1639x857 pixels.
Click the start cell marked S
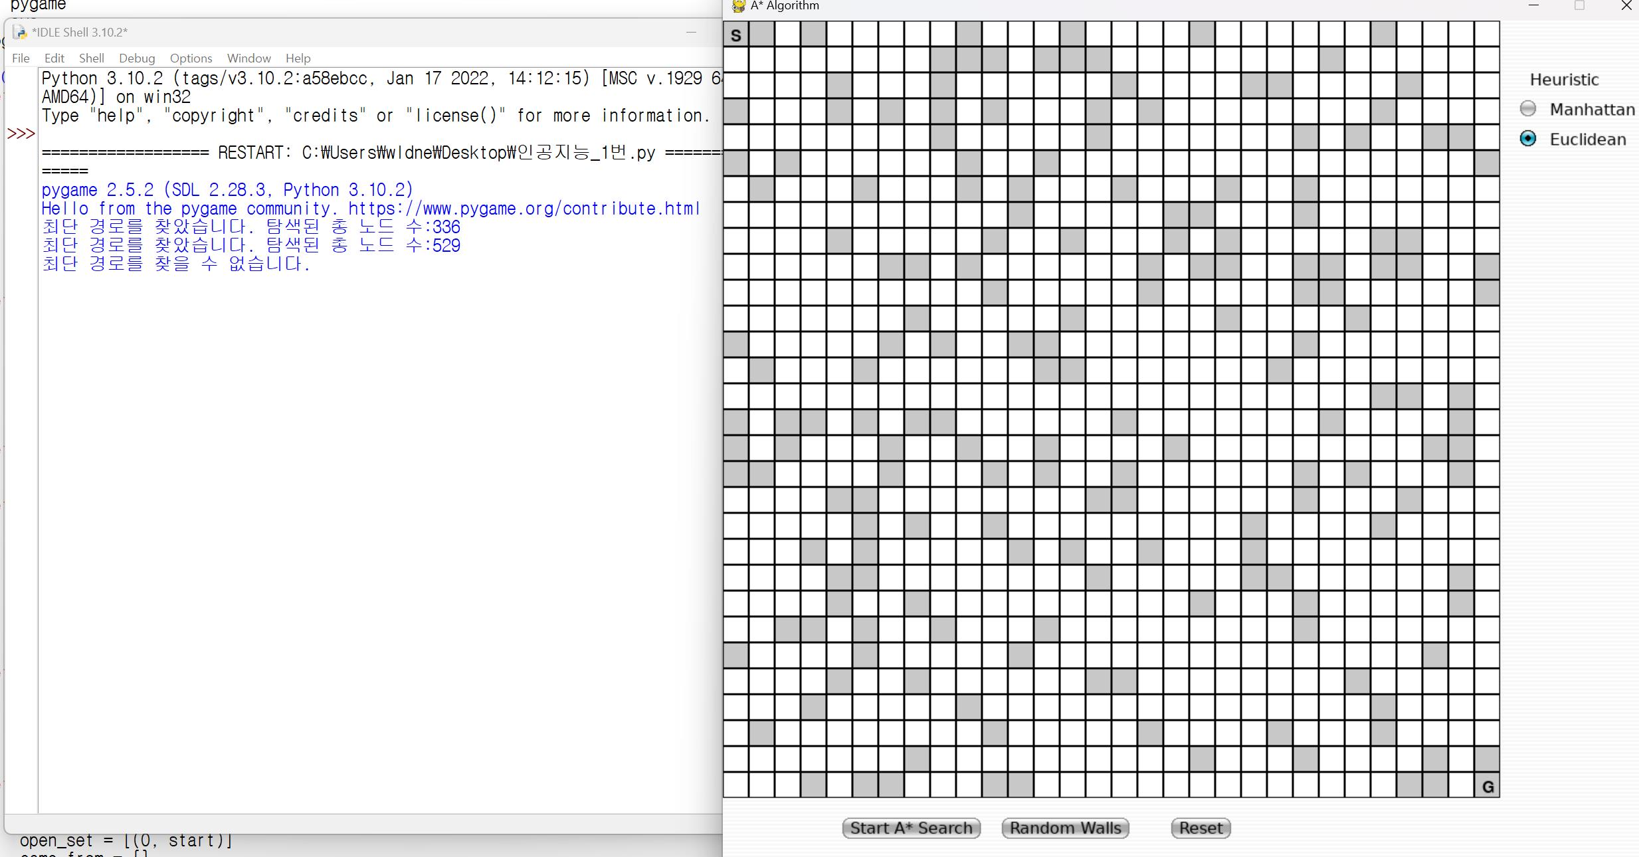coord(735,35)
